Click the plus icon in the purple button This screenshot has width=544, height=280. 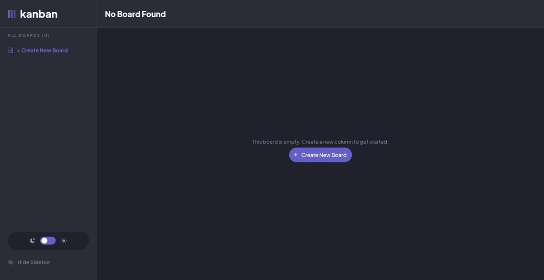tap(296, 155)
